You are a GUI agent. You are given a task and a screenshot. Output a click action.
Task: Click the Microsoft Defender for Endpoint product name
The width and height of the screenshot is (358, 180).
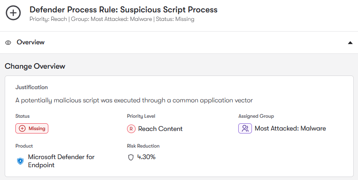(61, 161)
